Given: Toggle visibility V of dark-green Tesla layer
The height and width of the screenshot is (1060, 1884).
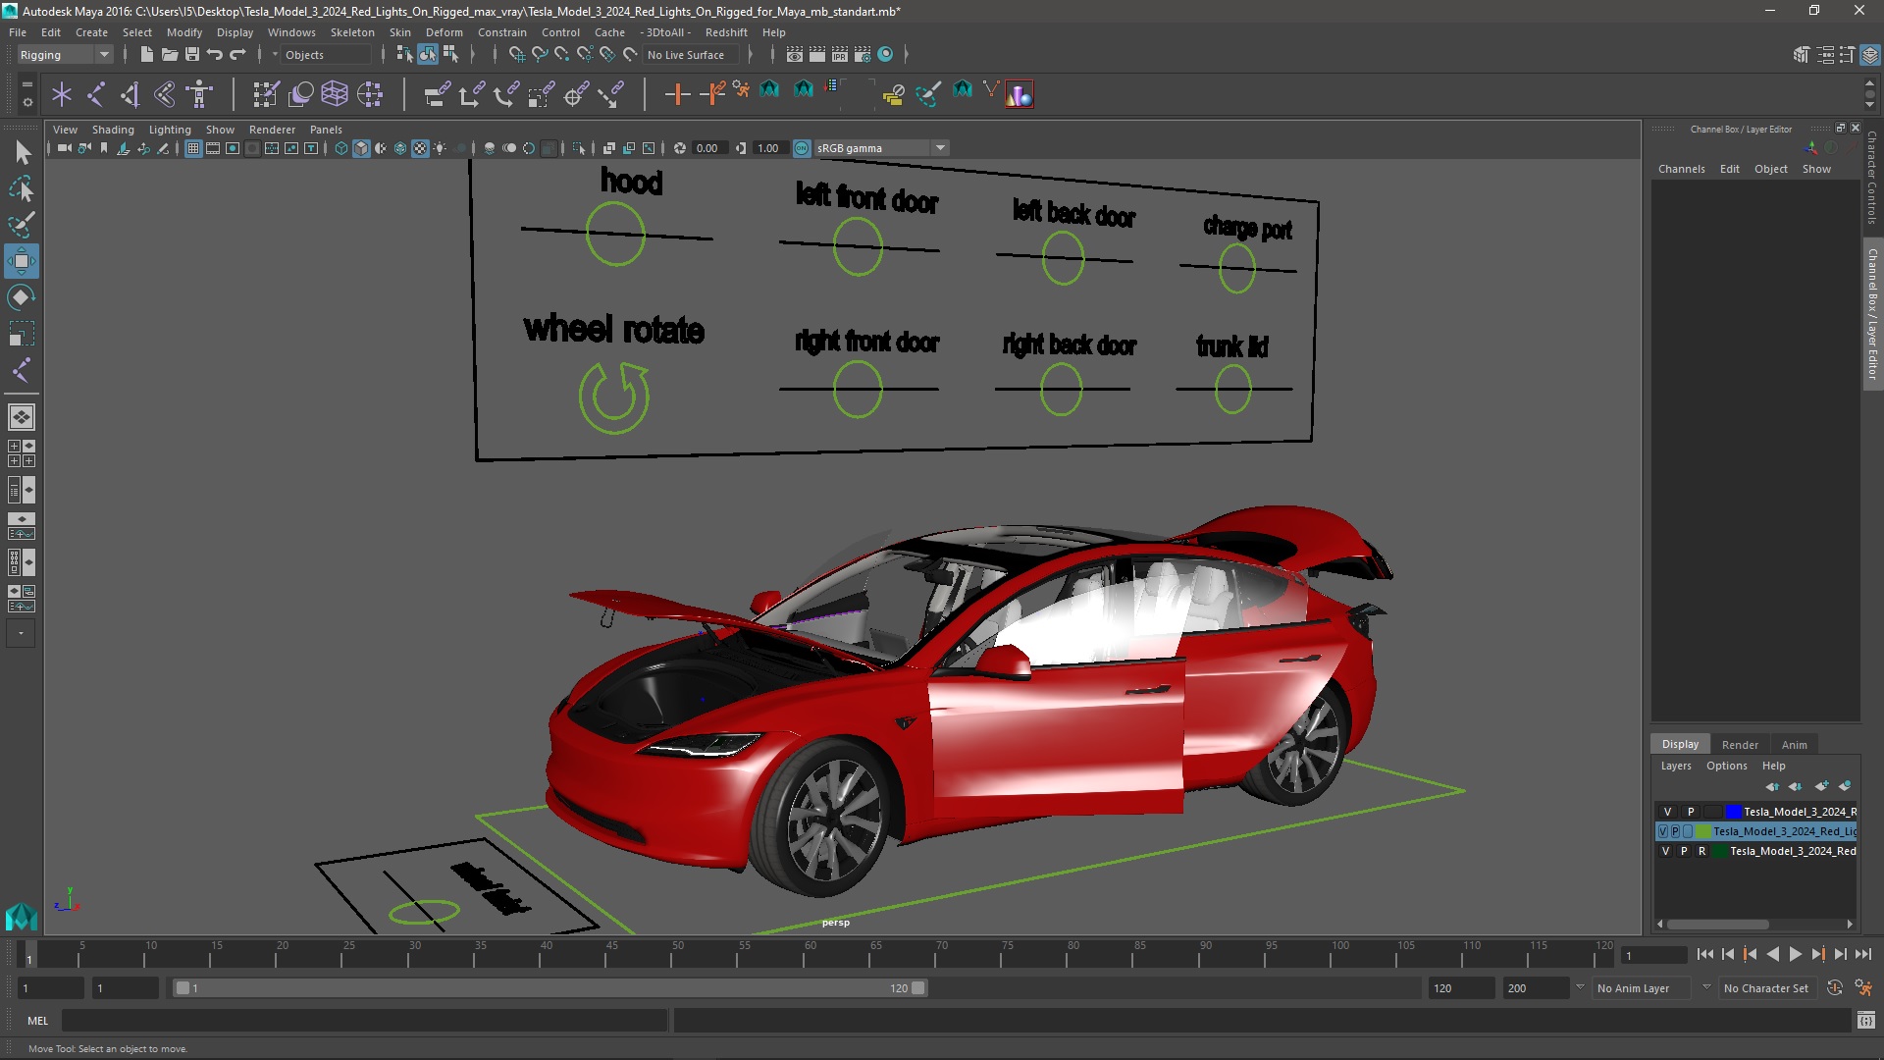Looking at the screenshot, I should click(1666, 851).
